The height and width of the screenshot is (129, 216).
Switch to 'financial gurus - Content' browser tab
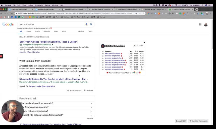tap(21, 9)
